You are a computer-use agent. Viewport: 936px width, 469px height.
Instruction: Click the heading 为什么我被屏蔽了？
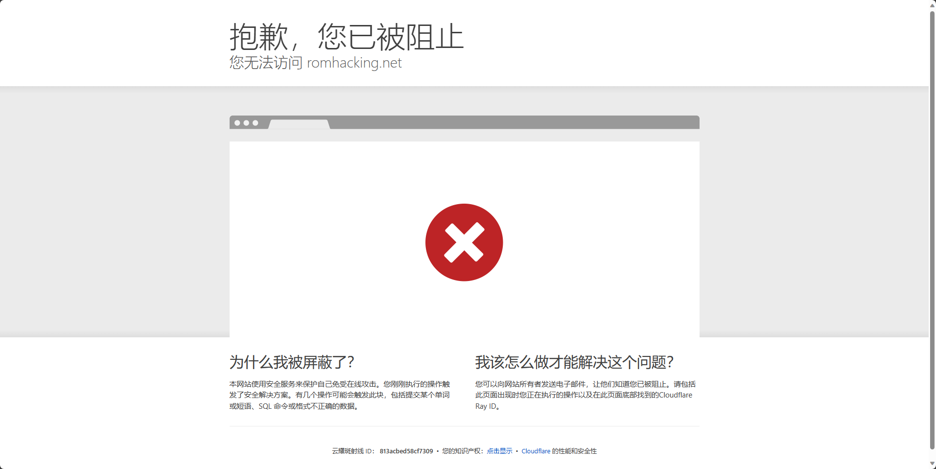point(293,362)
